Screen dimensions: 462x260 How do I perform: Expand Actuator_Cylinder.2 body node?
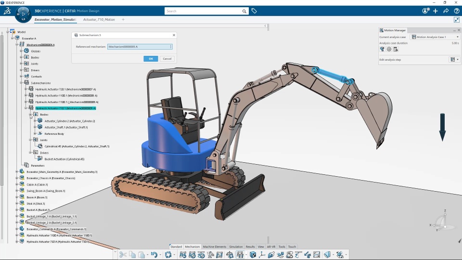pos(35,121)
